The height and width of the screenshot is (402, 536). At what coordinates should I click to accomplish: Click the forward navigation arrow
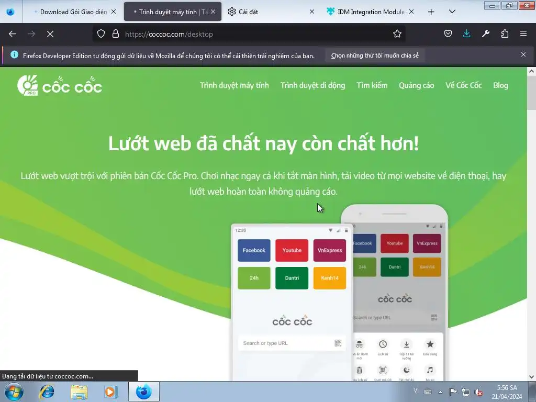[x=31, y=34]
